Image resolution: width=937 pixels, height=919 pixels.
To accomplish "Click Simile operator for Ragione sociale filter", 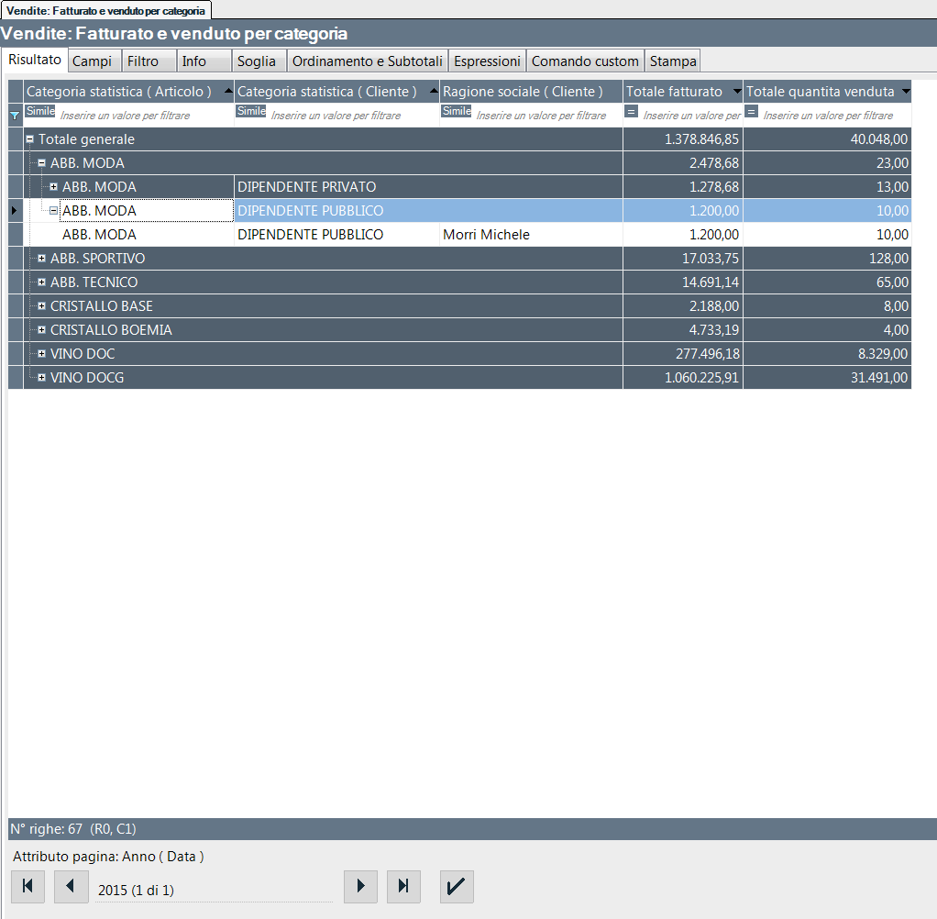I will pos(456,111).
